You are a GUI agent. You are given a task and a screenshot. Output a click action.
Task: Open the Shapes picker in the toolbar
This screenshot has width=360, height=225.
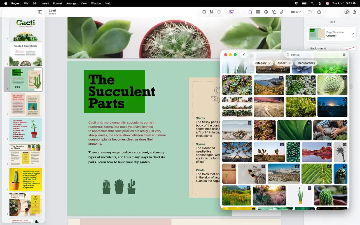[274, 12]
